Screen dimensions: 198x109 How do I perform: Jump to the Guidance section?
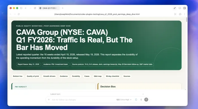(x=64, y=76)
